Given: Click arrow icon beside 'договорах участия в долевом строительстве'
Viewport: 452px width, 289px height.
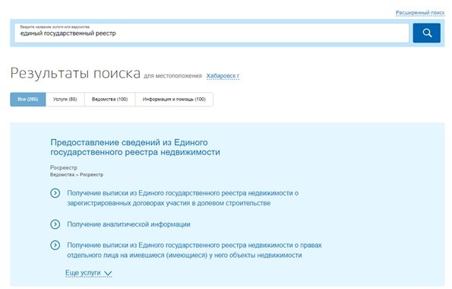Looking at the screenshot, I should (x=55, y=193).
